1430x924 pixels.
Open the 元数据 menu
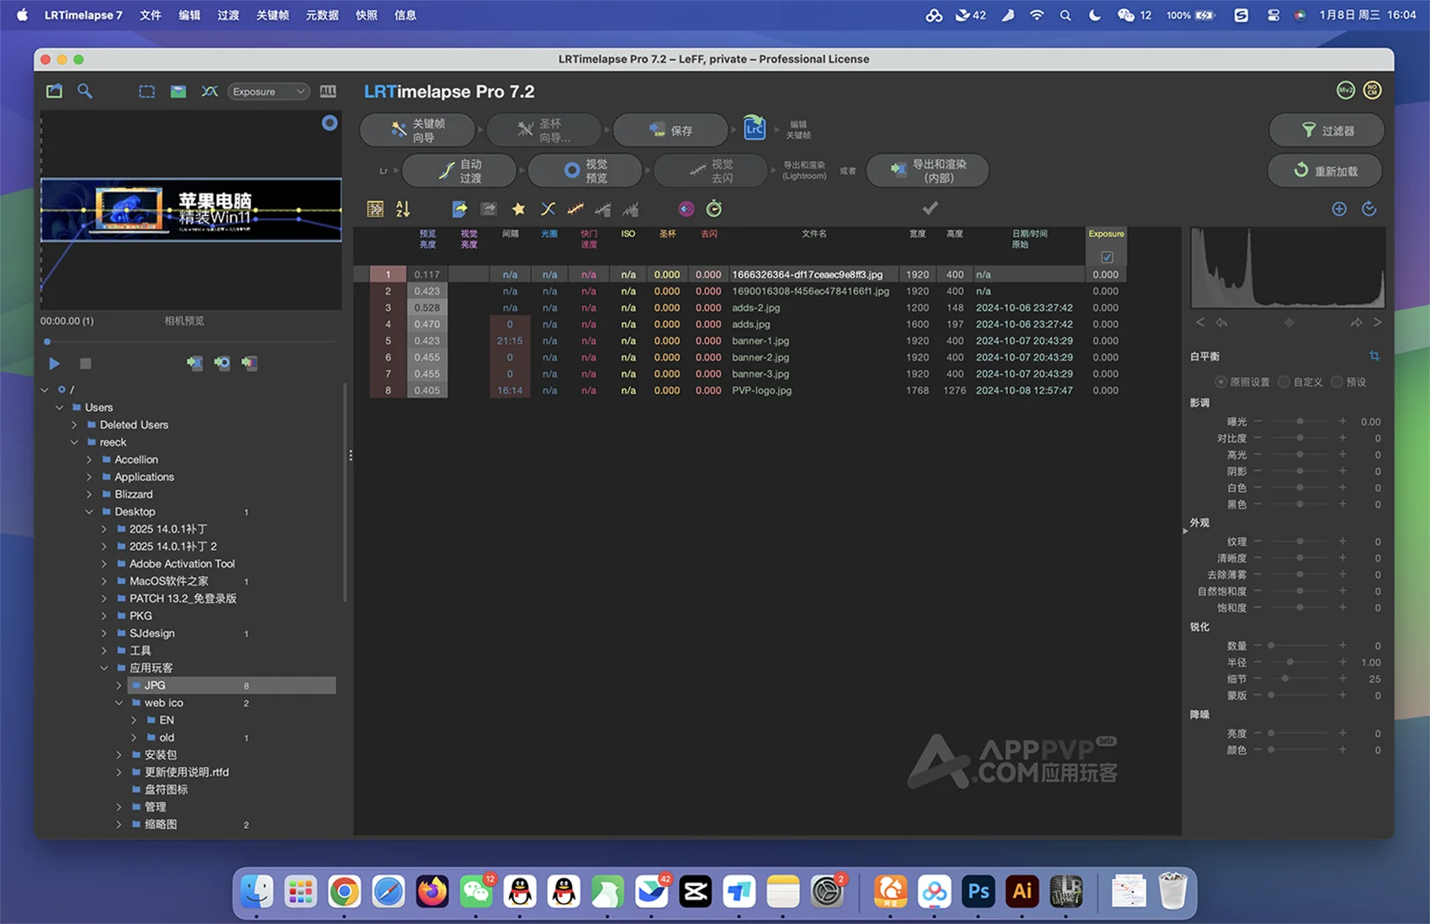(x=322, y=15)
